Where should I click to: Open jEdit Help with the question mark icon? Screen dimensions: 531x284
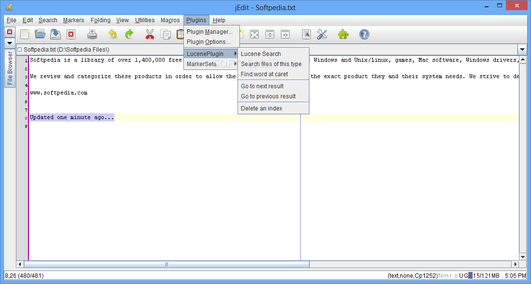(364, 34)
